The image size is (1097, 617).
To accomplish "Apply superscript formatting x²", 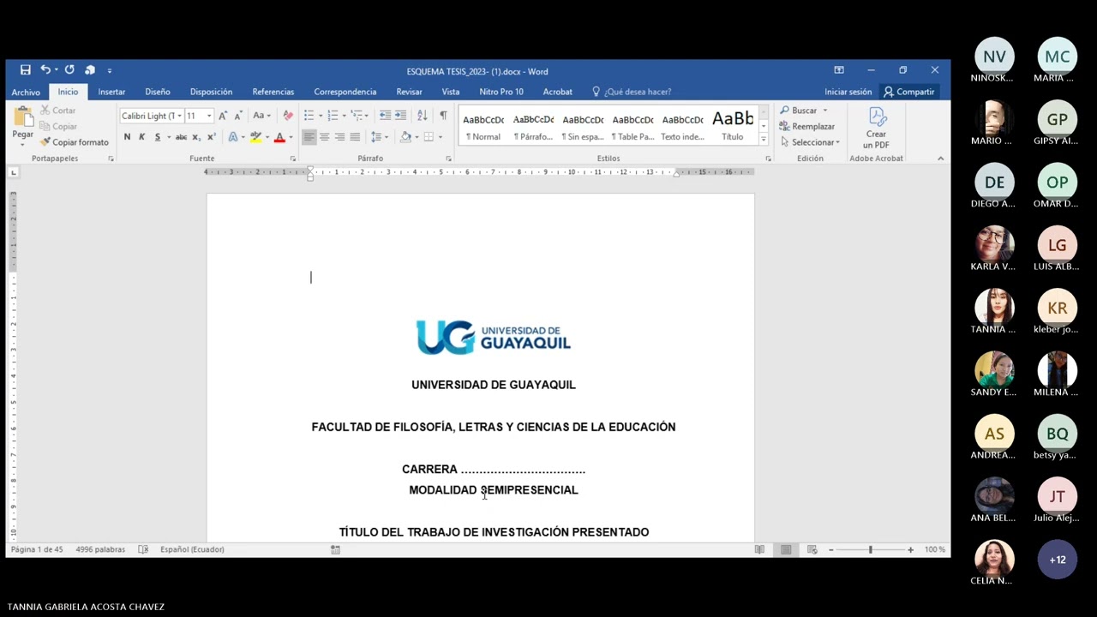I will [x=211, y=137].
